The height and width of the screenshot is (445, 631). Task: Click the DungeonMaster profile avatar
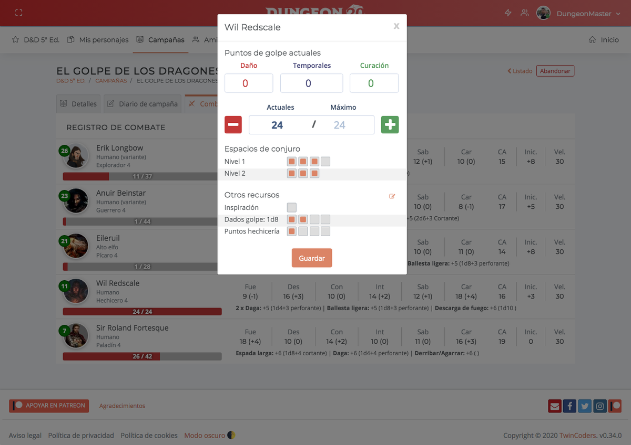543,13
